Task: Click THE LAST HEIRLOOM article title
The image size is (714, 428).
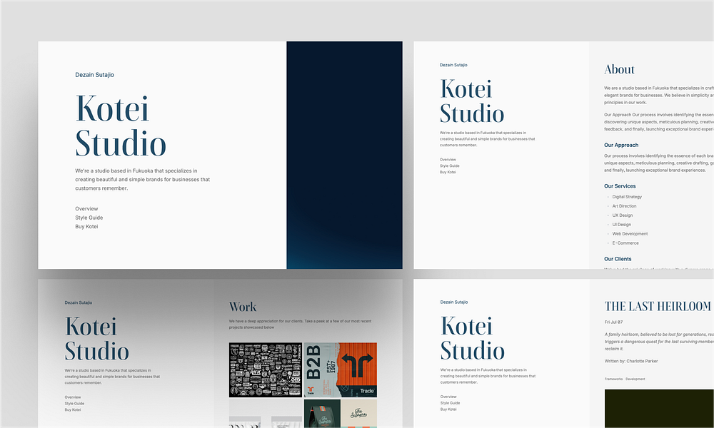Action: pos(658,306)
